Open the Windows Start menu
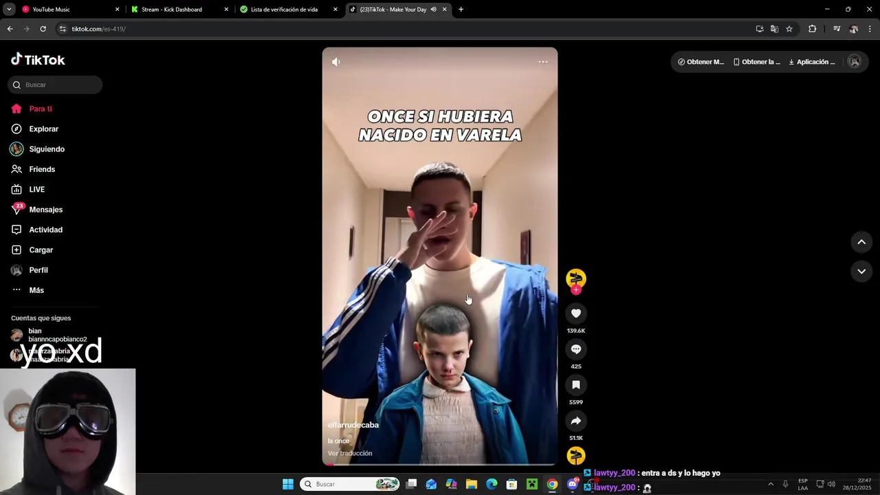Image resolution: width=880 pixels, height=495 pixels. pos(288,484)
